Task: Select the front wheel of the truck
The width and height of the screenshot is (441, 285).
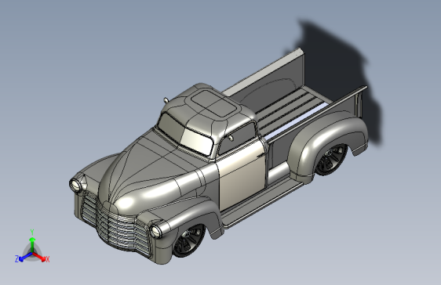Action: click(x=188, y=240)
